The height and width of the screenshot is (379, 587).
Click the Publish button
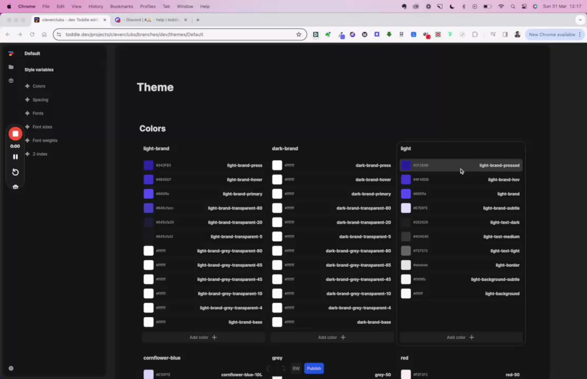coord(314,368)
